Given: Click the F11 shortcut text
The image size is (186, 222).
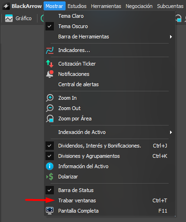Looking at the screenshot, I should click(x=163, y=211).
